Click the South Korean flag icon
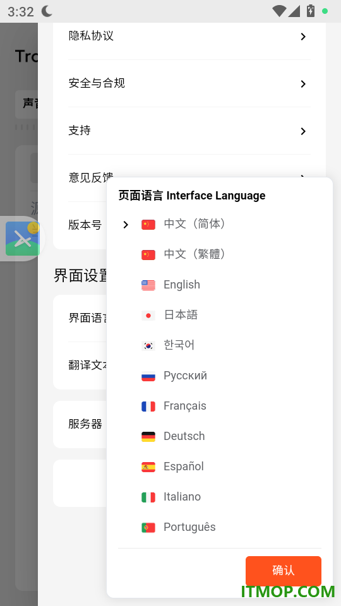The height and width of the screenshot is (606, 341). (148, 345)
